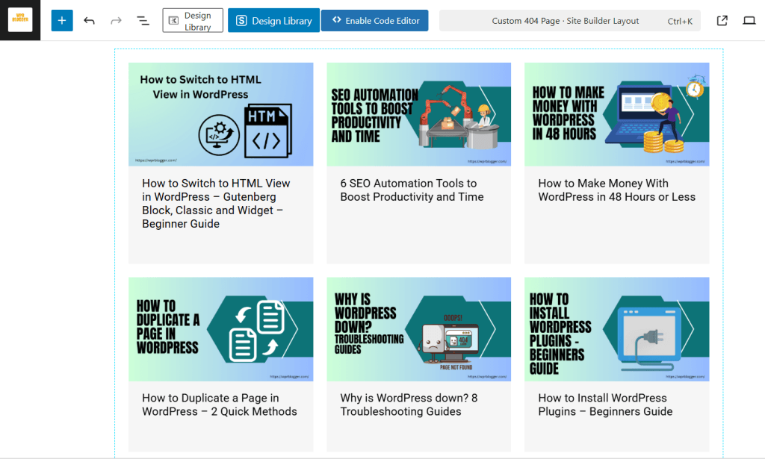View the page in a new tab
The height and width of the screenshot is (459, 765).
(722, 20)
